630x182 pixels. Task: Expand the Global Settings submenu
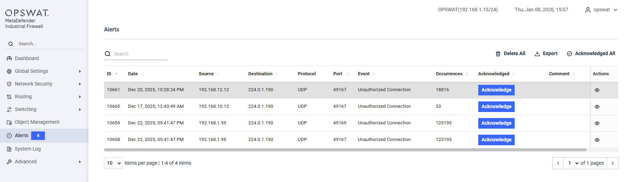point(80,71)
